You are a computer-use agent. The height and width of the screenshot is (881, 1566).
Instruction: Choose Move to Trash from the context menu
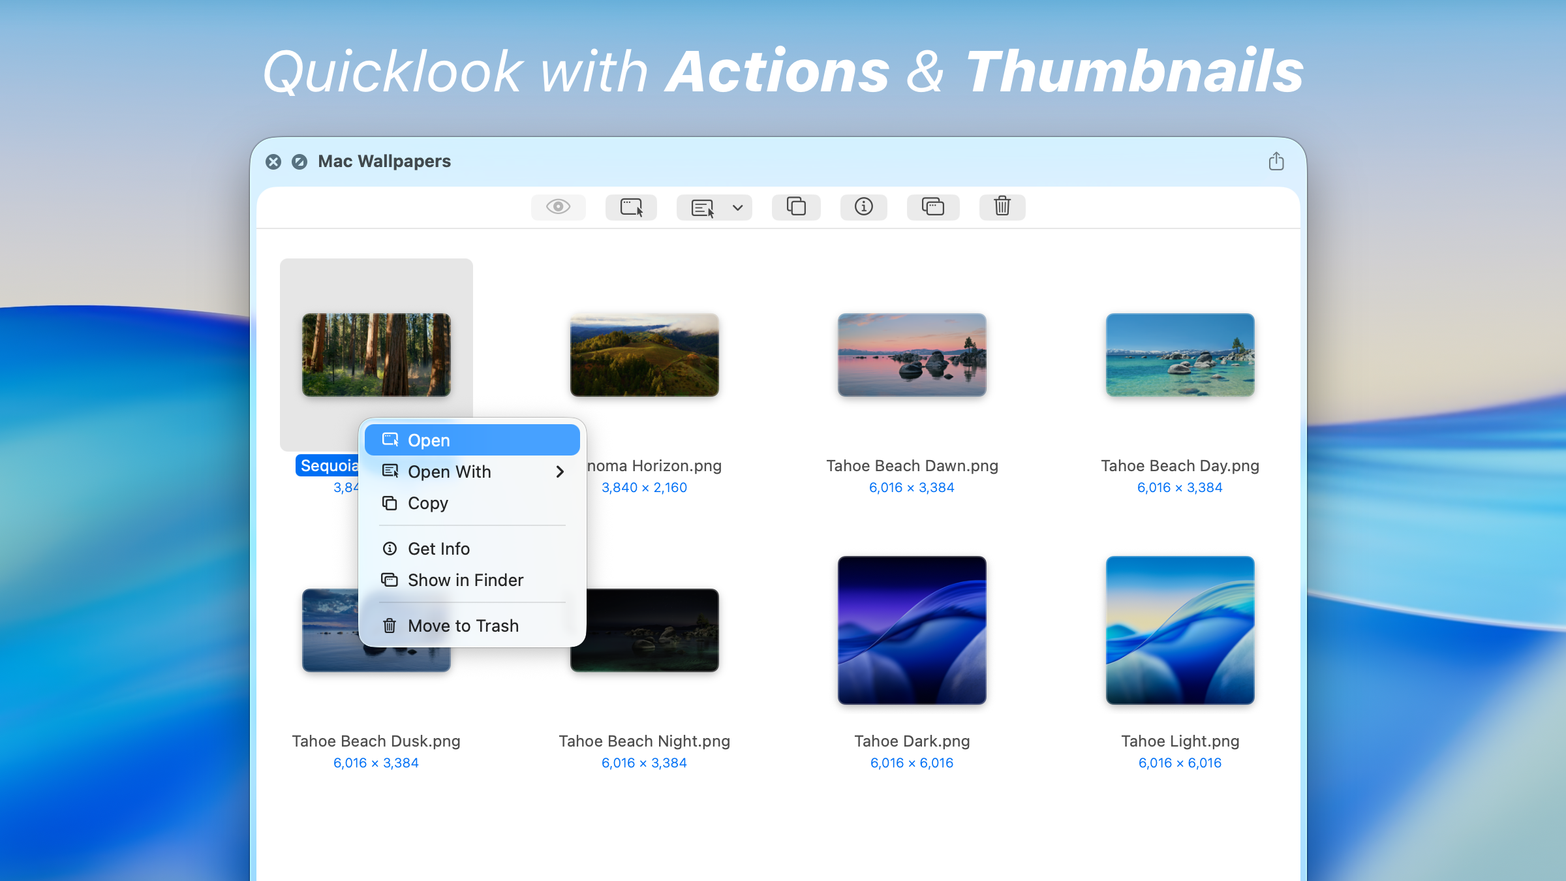click(x=463, y=625)
